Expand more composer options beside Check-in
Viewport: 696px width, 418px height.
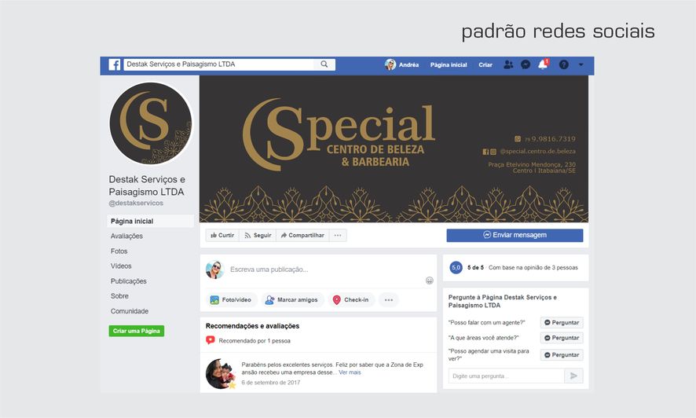click(389, 300)
